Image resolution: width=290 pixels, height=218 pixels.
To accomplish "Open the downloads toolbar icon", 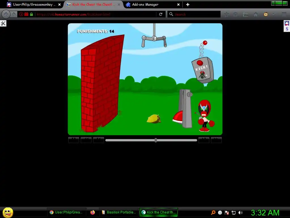I will (x=246, y=14).
